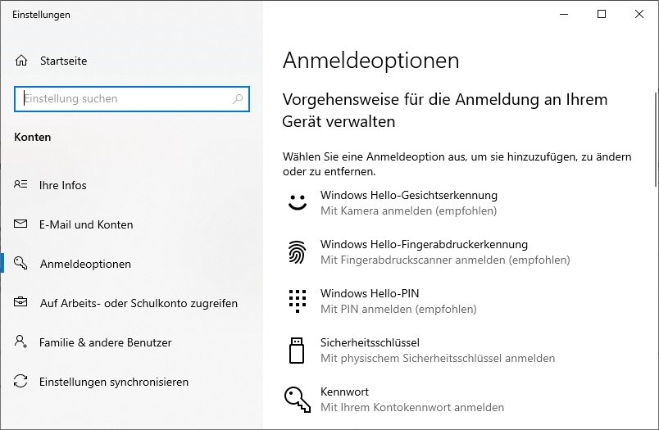Image resolution: width=659 pixels, height=430 pixels.
Task: Go to Startseite of settings
Action: tap(63, 61)
